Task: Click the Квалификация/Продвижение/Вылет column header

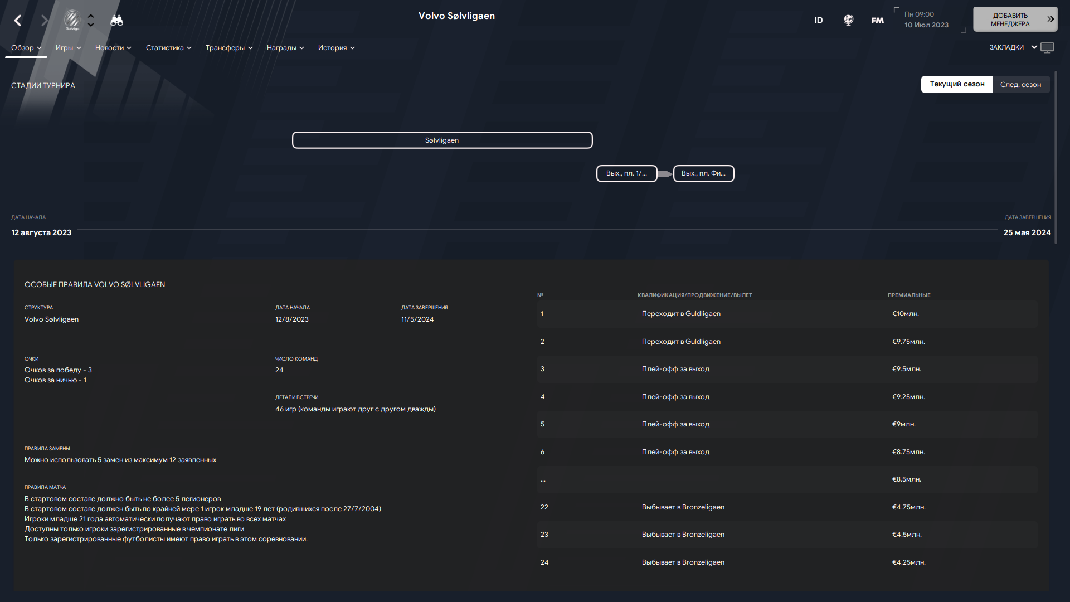Action: pos(694,295)
